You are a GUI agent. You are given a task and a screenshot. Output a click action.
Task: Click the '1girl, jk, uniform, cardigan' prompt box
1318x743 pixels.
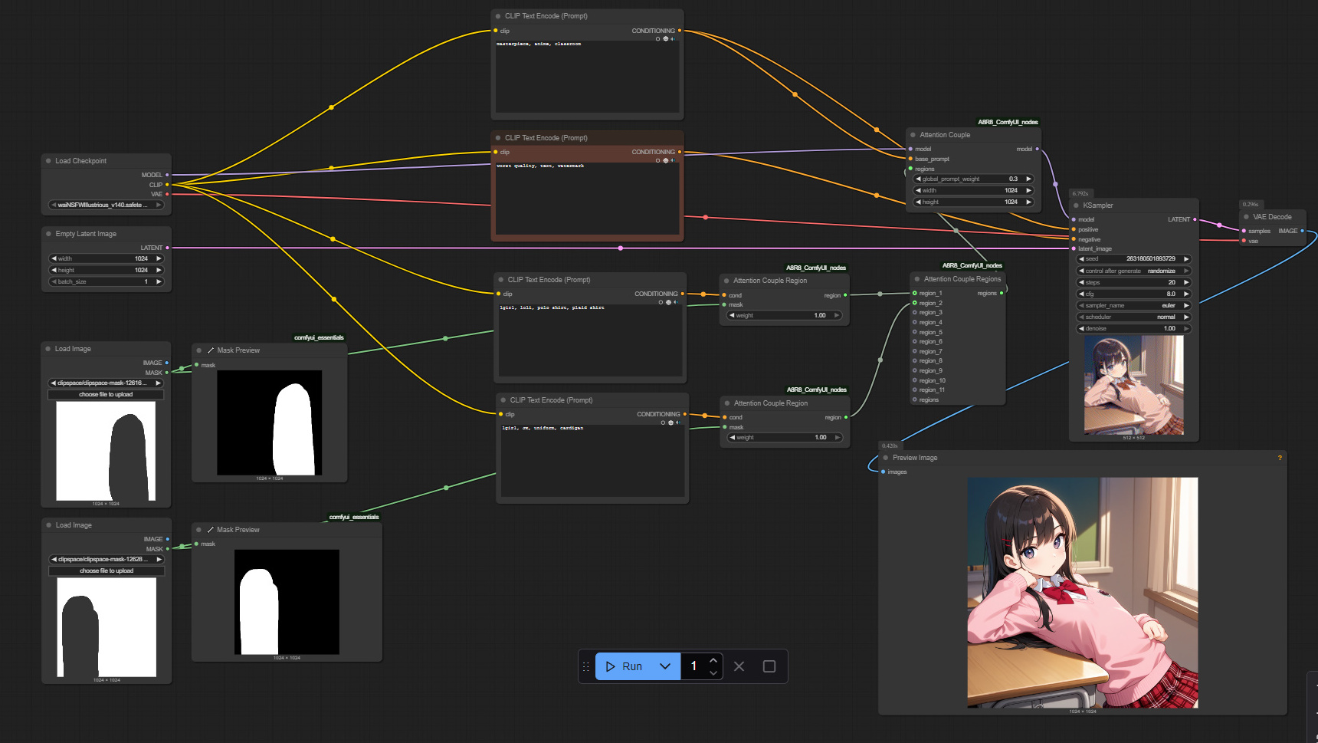pyautogui.click(x=593, y=461)
